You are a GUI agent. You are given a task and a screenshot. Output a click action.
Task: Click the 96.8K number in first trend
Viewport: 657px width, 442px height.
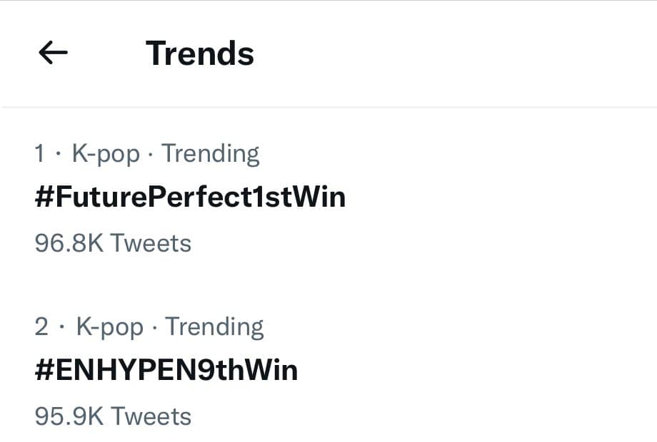pyautogui.click(x=69, y=243)
